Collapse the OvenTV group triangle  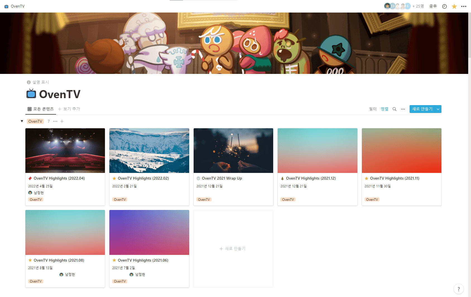22,121
